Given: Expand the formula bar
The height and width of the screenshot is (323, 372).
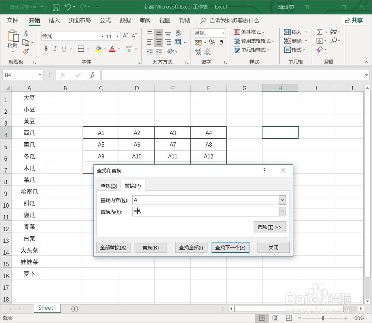Looking at the screenshot, I should [366, 75].
